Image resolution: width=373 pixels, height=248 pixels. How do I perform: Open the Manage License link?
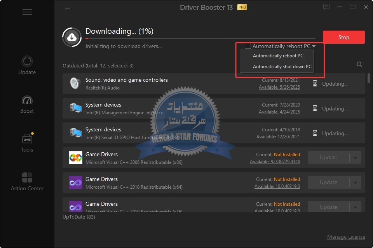[x=346, y=237]
